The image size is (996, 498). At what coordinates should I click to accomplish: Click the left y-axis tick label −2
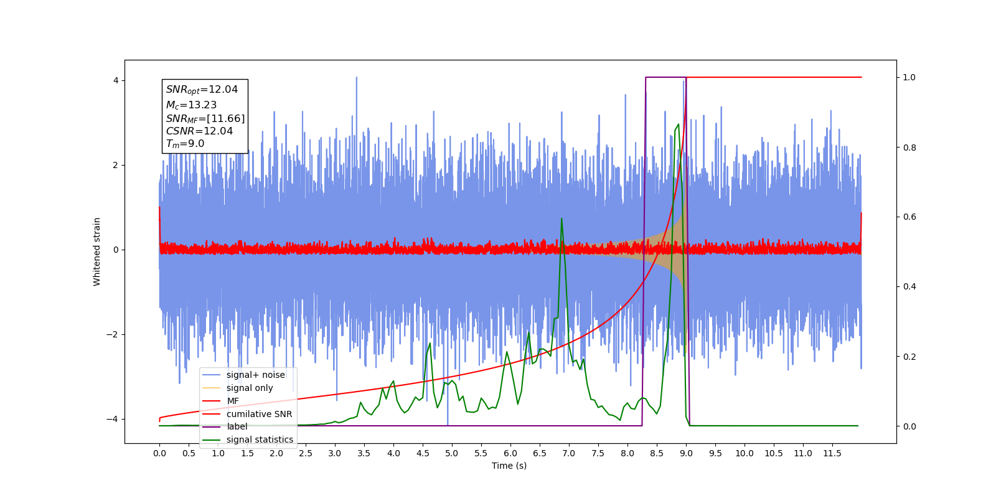(112, 334)
